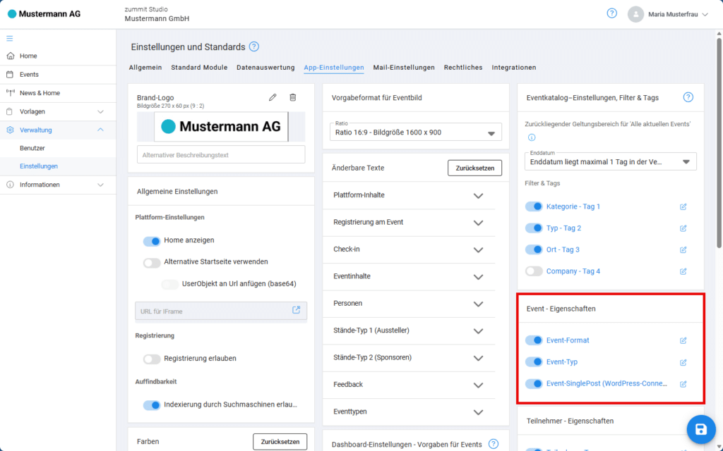The width and height of the screenshot is (723, 451).
Task: Edit Kategorie - Tag 1 icon
Action: (x=683, y=206)
